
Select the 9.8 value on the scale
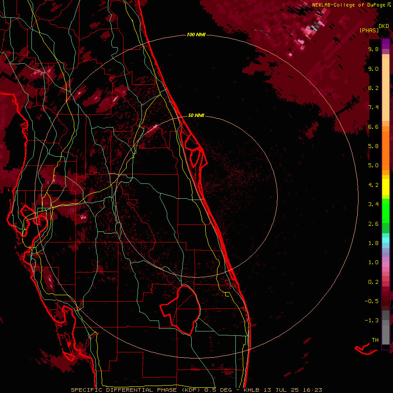pyautogui.click(x=373, y=49)
